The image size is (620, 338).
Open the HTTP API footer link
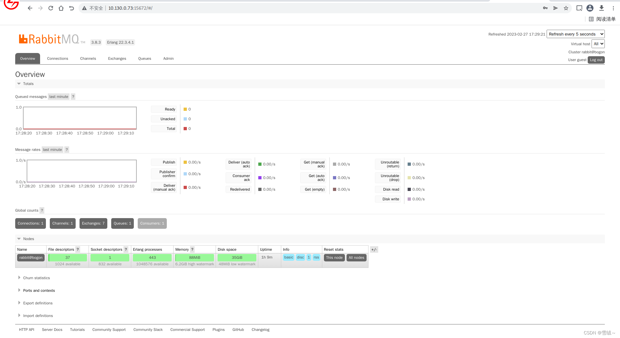pyautogui.click(x=27, y=330)
